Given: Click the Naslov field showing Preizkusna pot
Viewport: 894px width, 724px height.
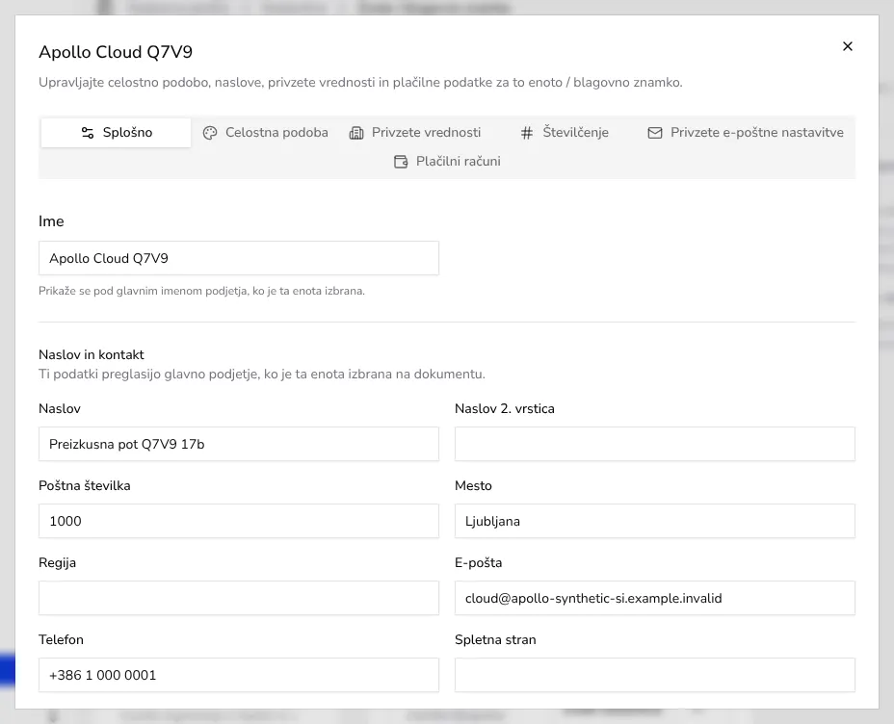Looking at the screenshot, I should 239,444.
